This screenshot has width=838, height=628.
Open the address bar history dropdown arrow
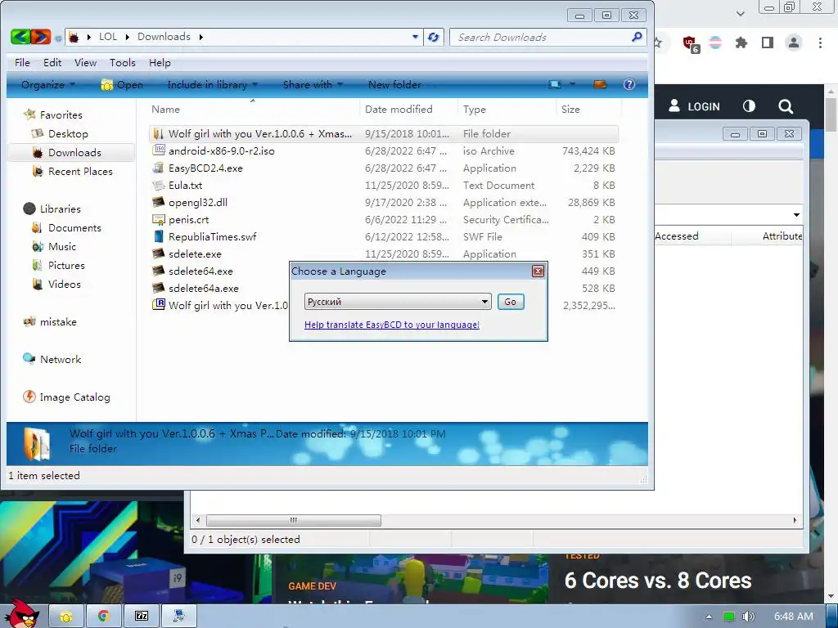click(x=415, y=37)
